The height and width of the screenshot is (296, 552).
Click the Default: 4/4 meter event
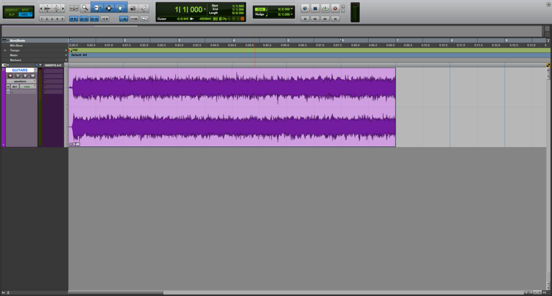click(79, 55)
